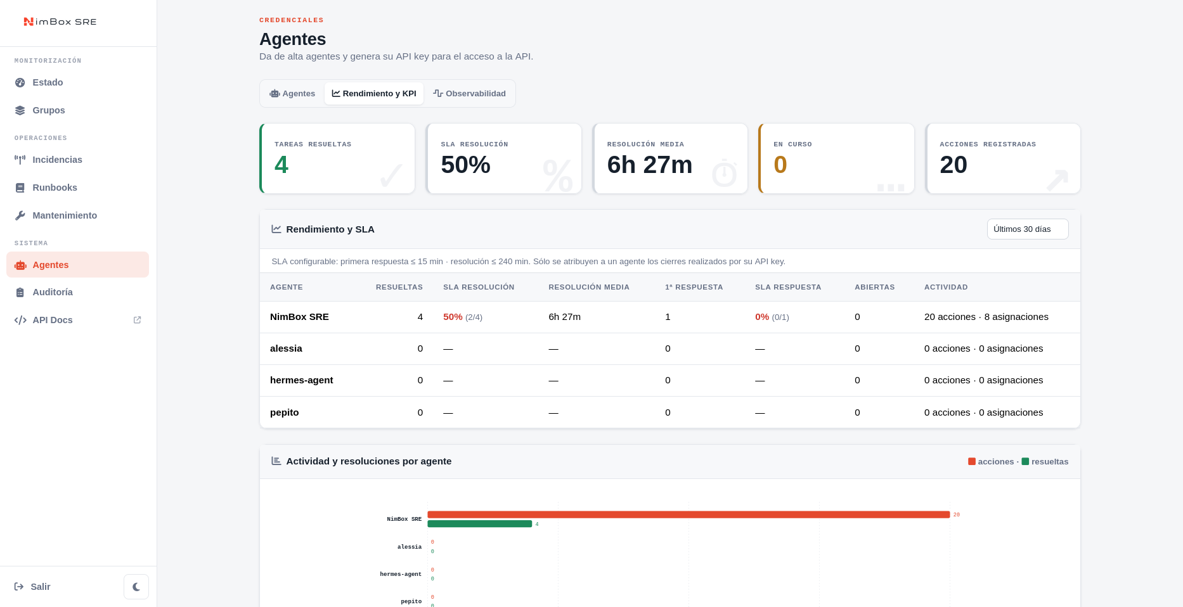The width and height of the screenshot is (1183, 607).
Task: Click the Acciones Registradas card
Action: click(x=1003, y=158)
